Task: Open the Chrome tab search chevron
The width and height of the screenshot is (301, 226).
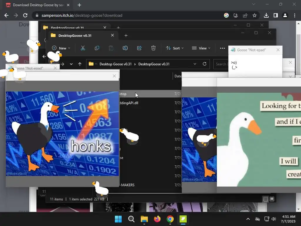Action: (254, 4)
